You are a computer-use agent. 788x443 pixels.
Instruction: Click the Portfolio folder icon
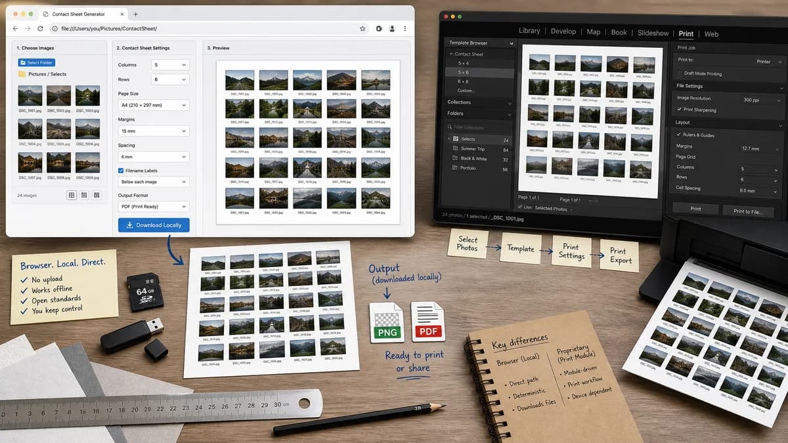coord(455,169)
